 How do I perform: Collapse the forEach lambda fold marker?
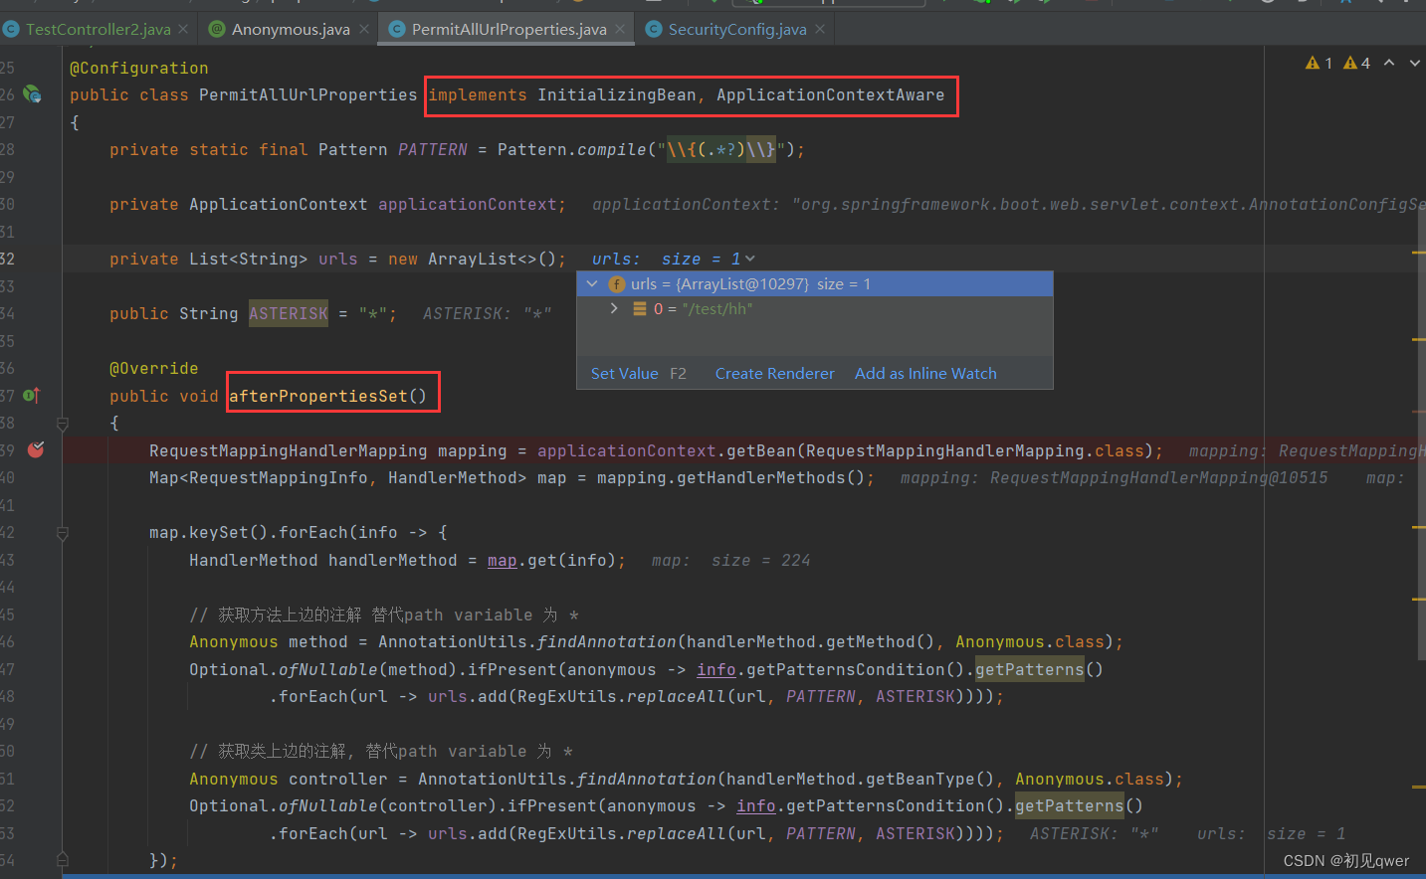click(63, 534)
